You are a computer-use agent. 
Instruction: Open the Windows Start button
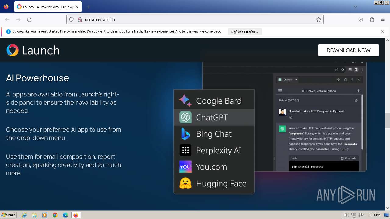[x=9, y=215]
